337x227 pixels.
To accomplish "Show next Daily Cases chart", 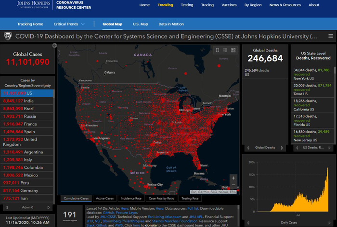I will [329, 223].
